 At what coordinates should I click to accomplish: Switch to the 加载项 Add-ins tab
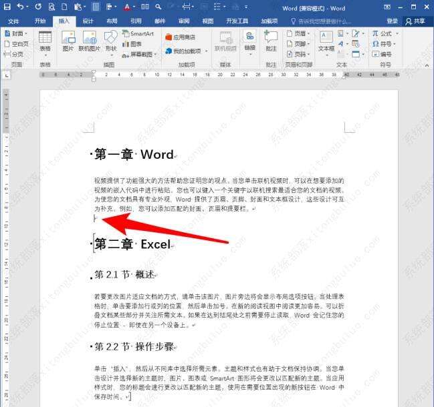pos(269,21)
